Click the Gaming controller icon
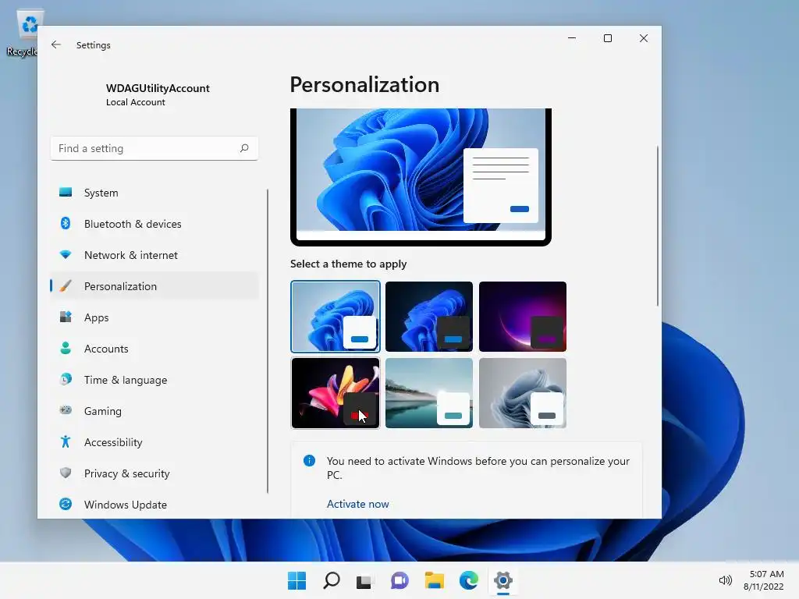Image resolution: width=799 pixels, height=599 pixels. [x=66, y=410]
